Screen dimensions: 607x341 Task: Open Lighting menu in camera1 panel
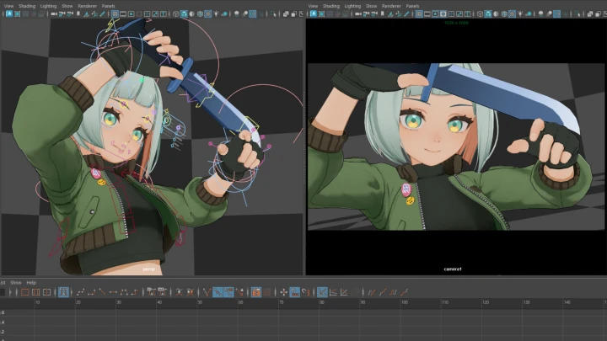tap(352, 6)
